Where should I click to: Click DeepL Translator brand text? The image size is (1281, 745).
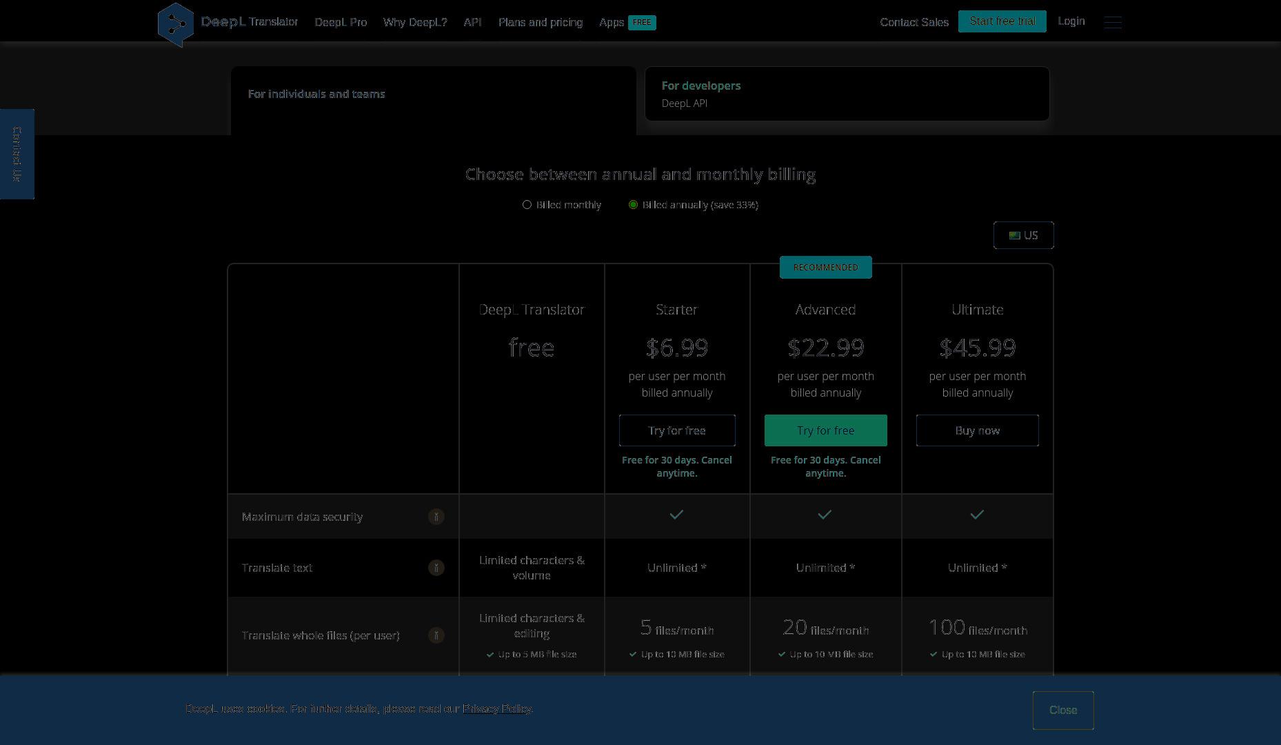pyautogui.click(x=250, y=22)
